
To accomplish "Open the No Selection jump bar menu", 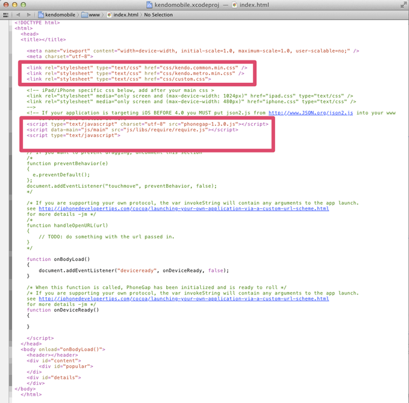I will [158, 15].
